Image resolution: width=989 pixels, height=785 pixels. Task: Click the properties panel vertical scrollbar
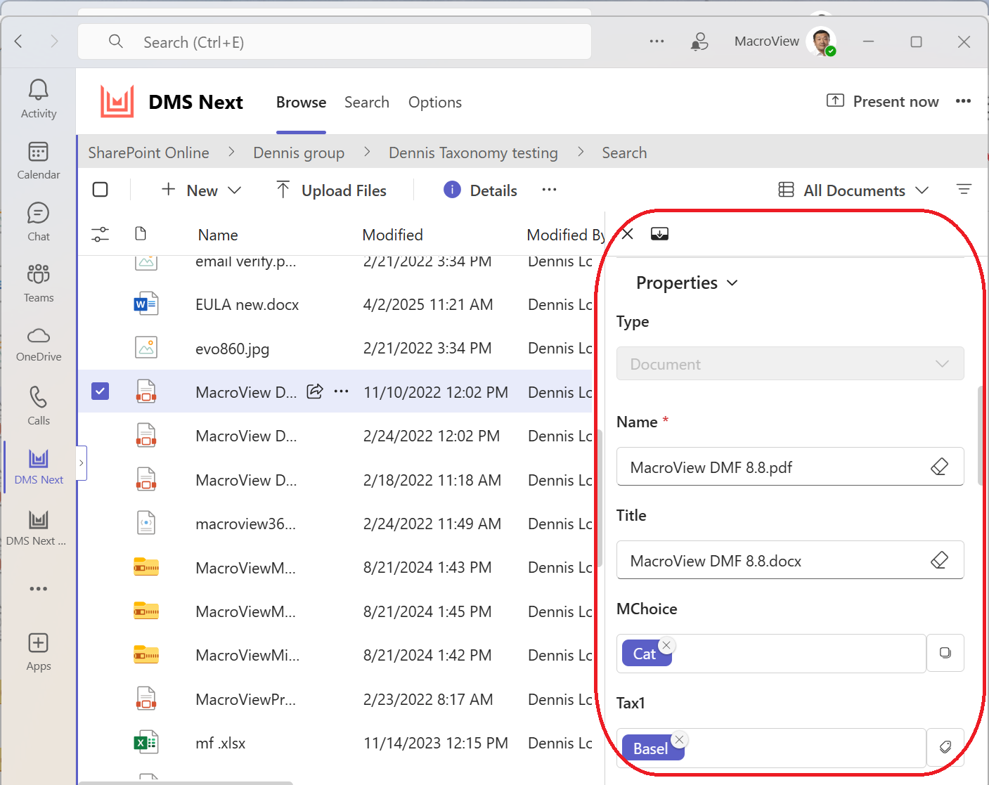[x=981, y=436]
